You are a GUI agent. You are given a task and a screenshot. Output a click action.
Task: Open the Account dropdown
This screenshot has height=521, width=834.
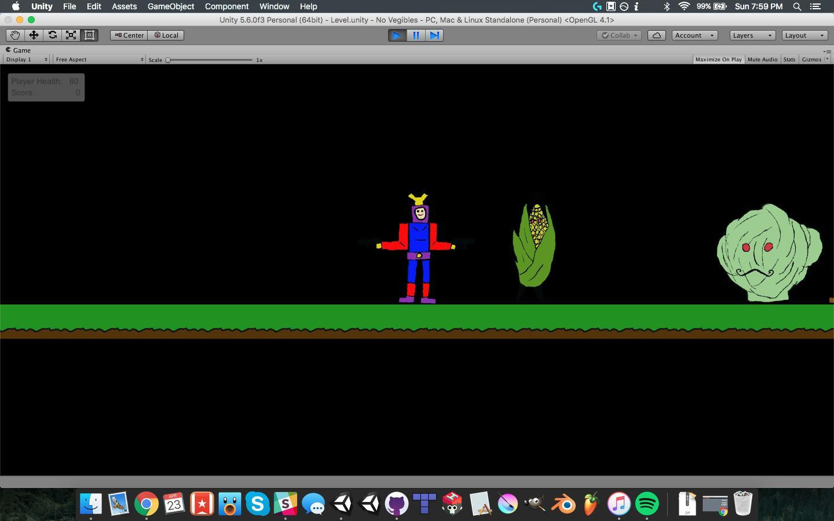pos(694,35)
